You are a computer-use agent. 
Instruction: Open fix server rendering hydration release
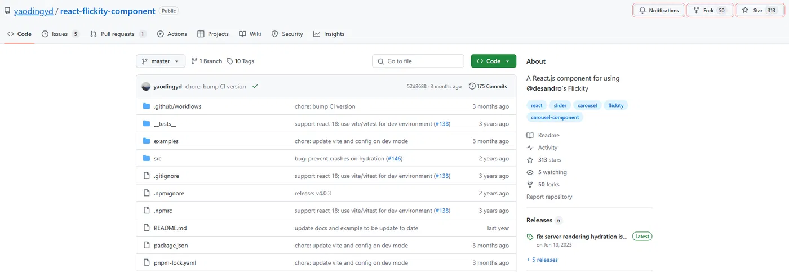(582, 237)
